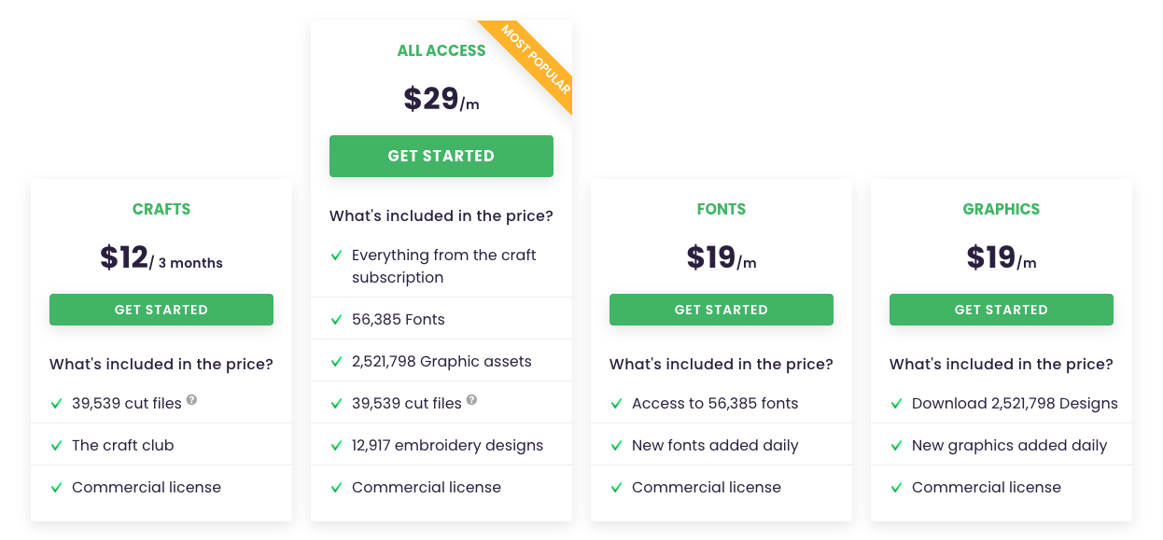This screenshot has width=1163, height=540.
Task: Open the Fonts plan heading
Action: tap(722, 209)
